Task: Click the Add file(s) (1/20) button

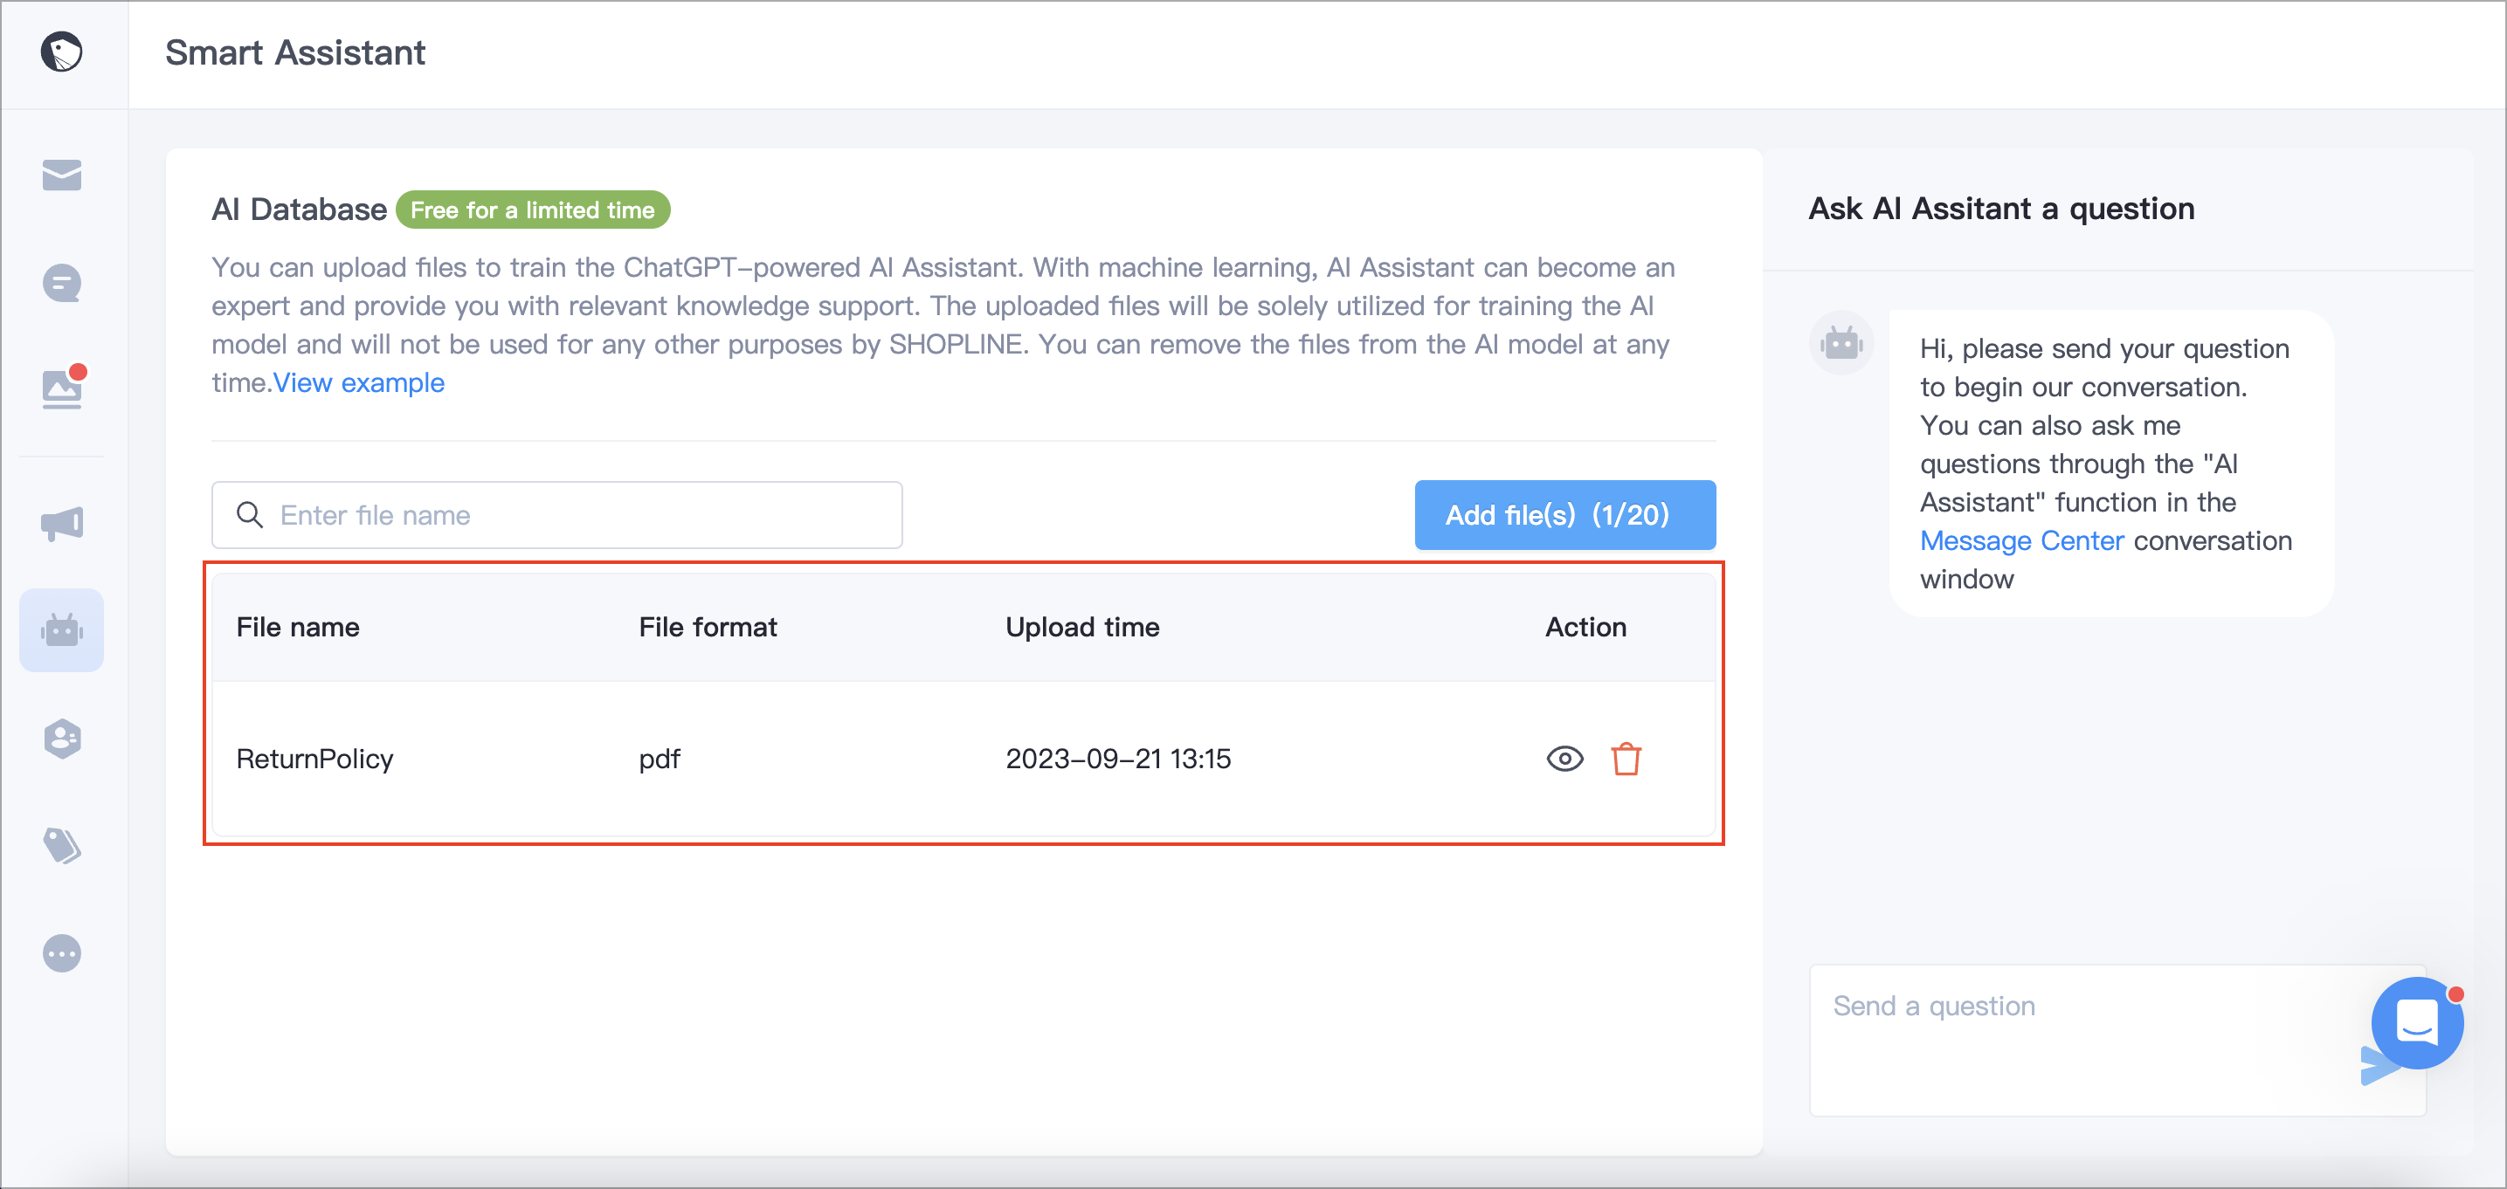Action: click(1564, 515)
